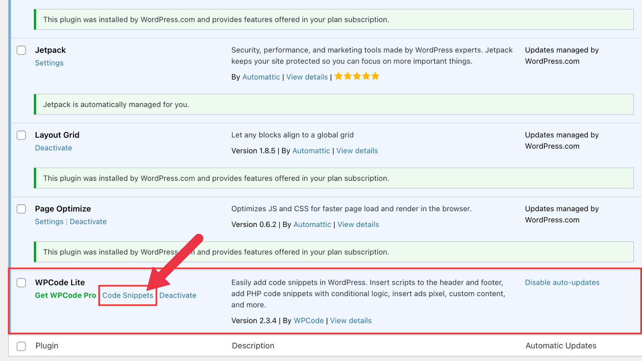Click WPCode author link
The width and height of the screenshot is (642, 361).
point(309,321)
